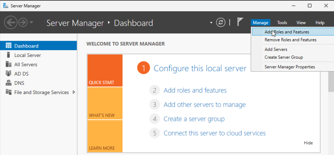Open the View menu
Screen dimensions: 334x155
coord(301,23)
